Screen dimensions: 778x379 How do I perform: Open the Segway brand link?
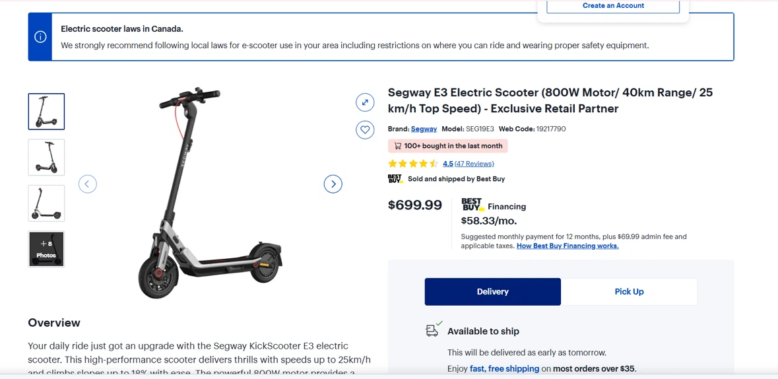click(424, 129)
